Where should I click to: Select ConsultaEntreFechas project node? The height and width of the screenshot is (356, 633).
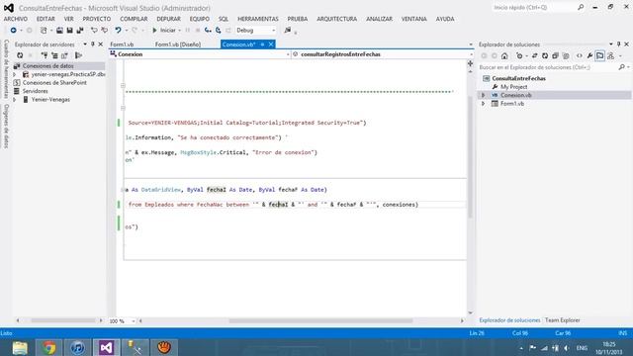(x=518, y=78)
